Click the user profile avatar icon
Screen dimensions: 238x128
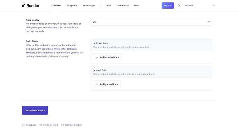(x=179, y=6)
